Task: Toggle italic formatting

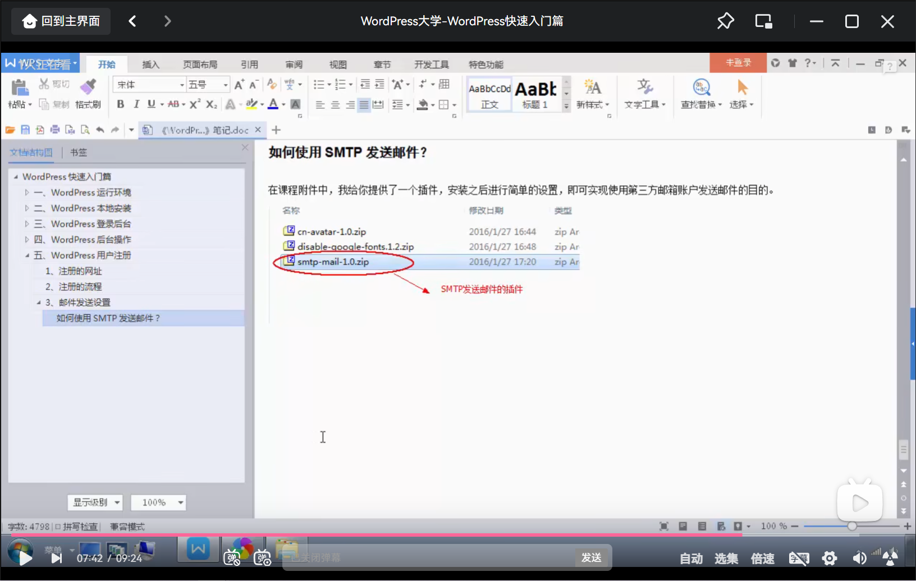Action: point(136,104)
